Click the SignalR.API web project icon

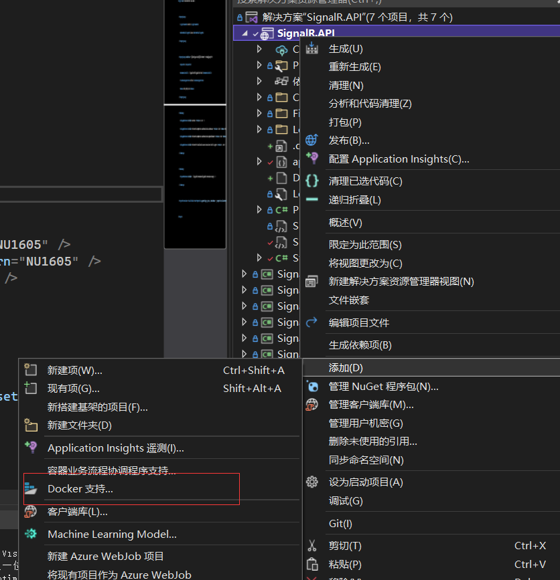267,33
